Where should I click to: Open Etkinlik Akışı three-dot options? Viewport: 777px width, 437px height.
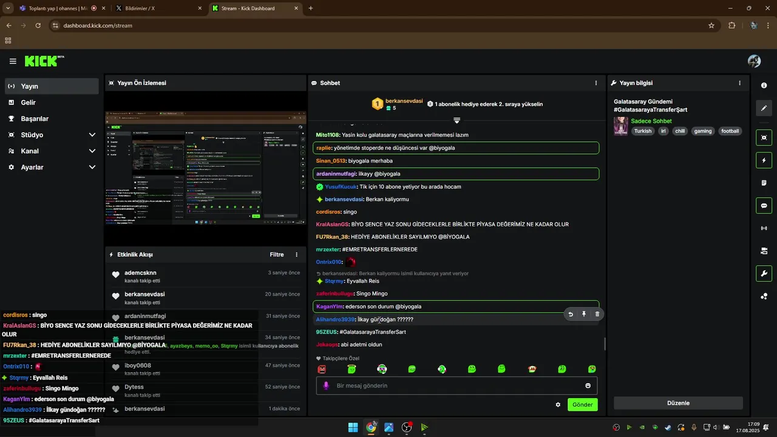pyautogui.click(x=296, y=255)
